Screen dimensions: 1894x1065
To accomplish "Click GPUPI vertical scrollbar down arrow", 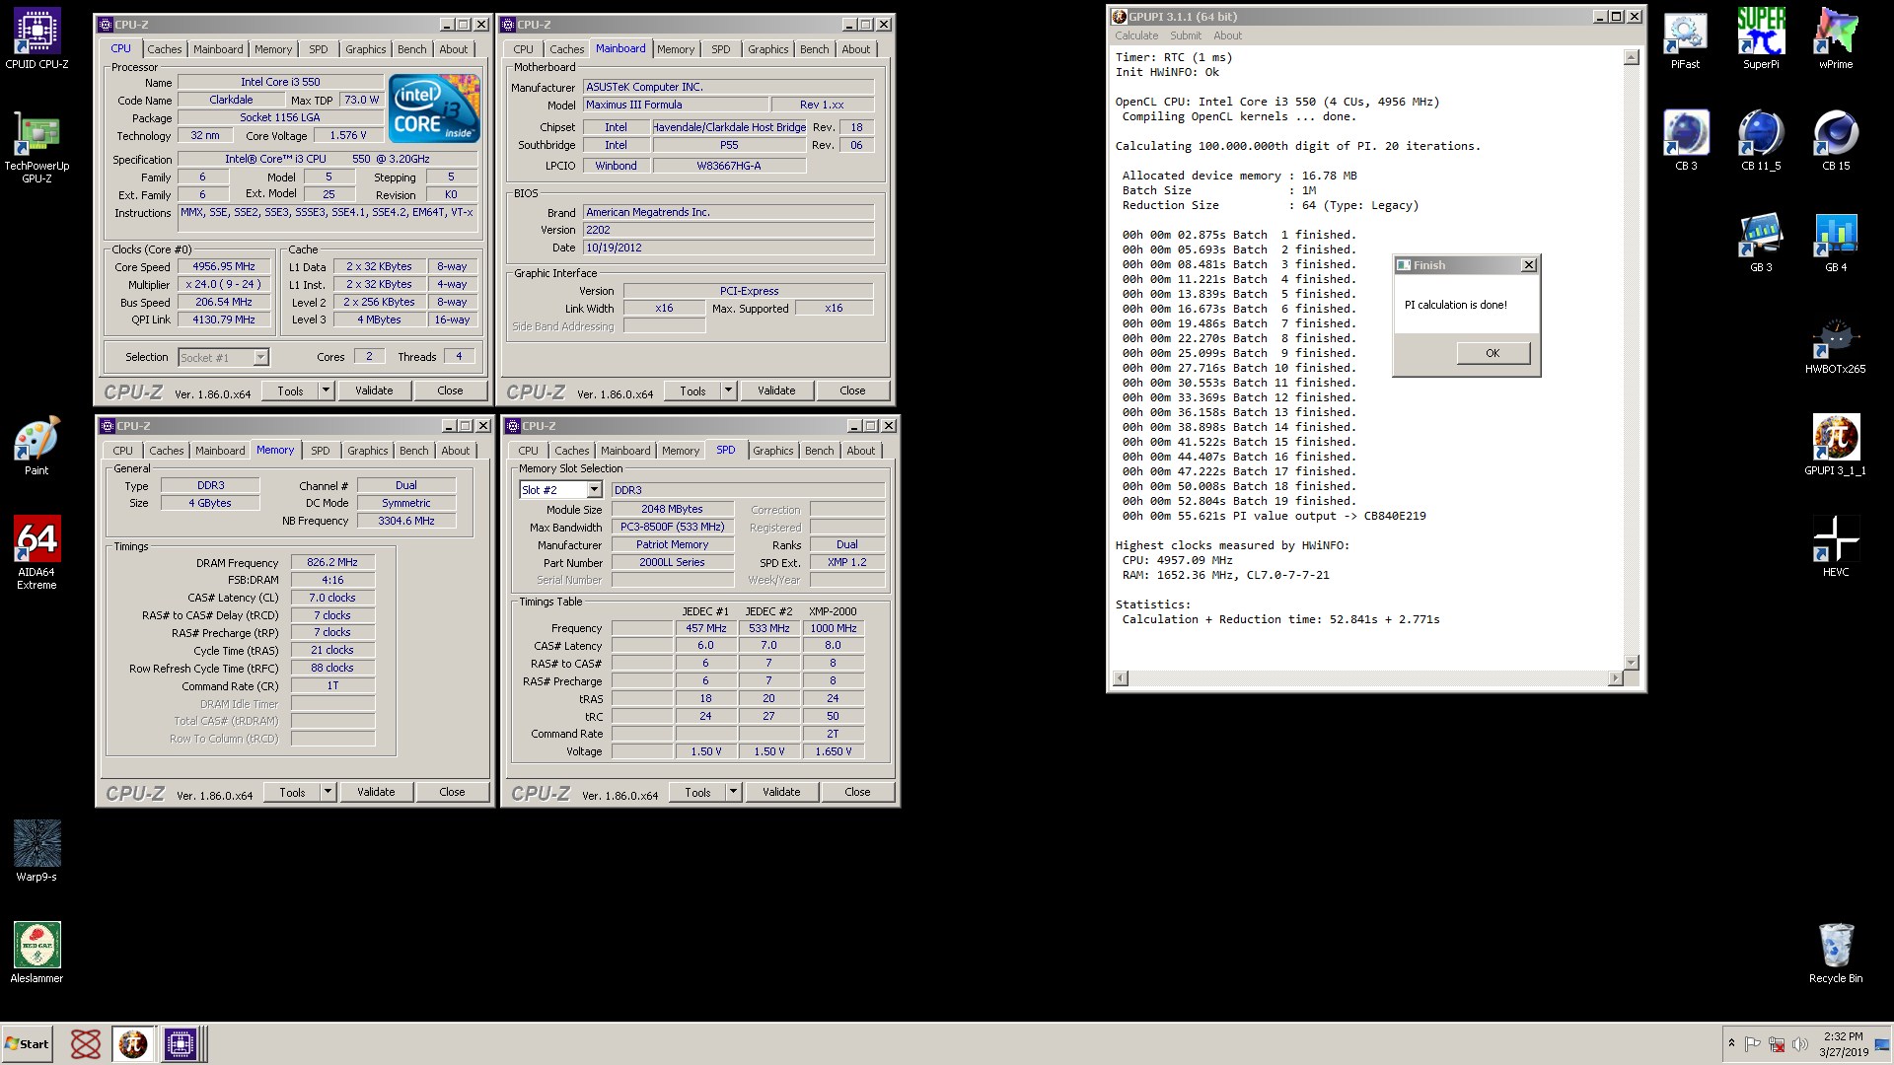I will [x=1631, y=663].
